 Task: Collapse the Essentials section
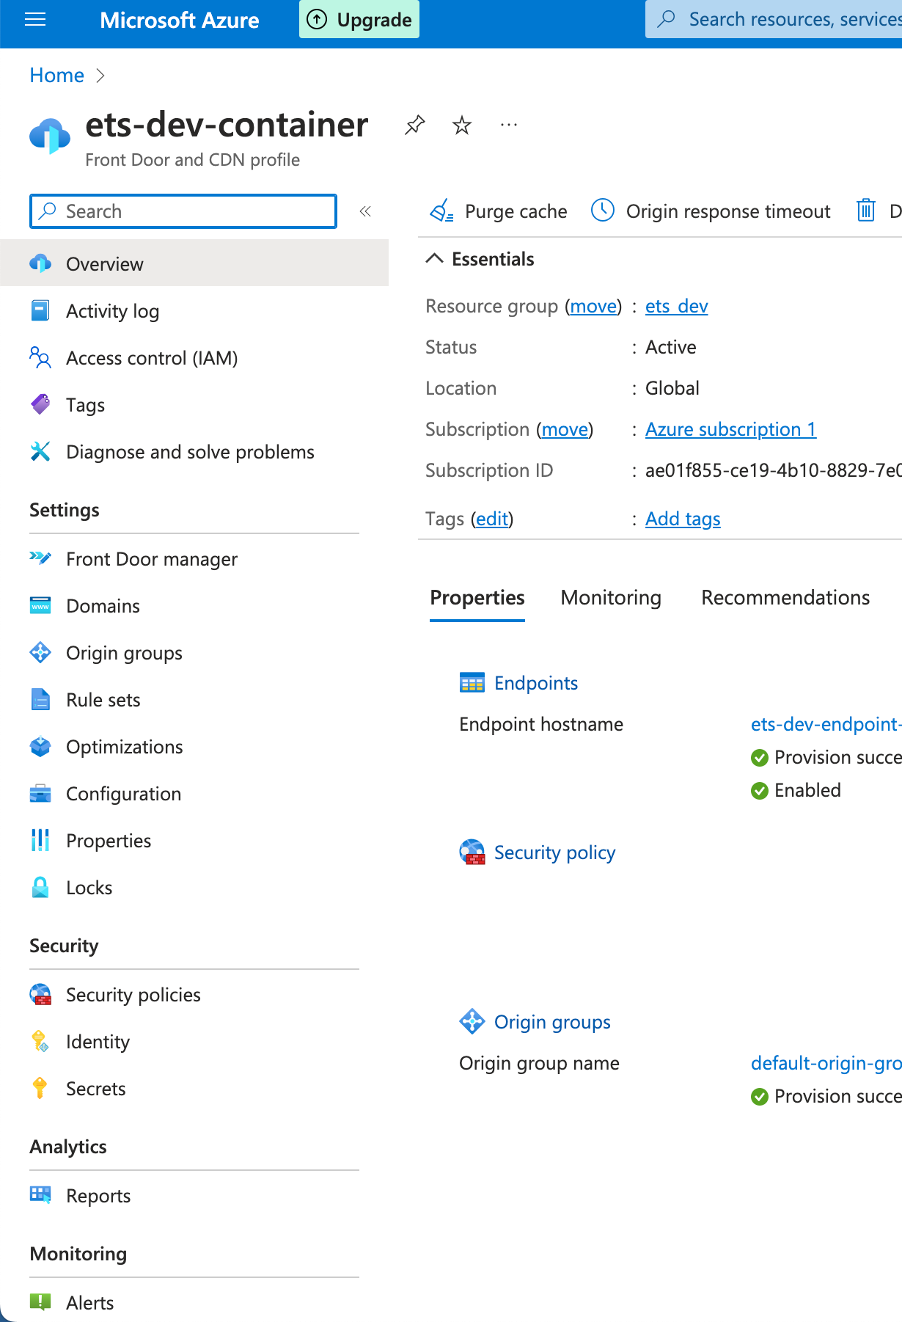click(x=435, y=258)
